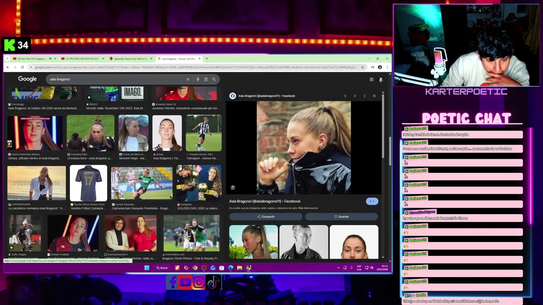The width and height of the screenshot is (543, 305).
Task: Open the Genoa ufficiale l'arrivo image result
Action: click(x=35, y=134)
